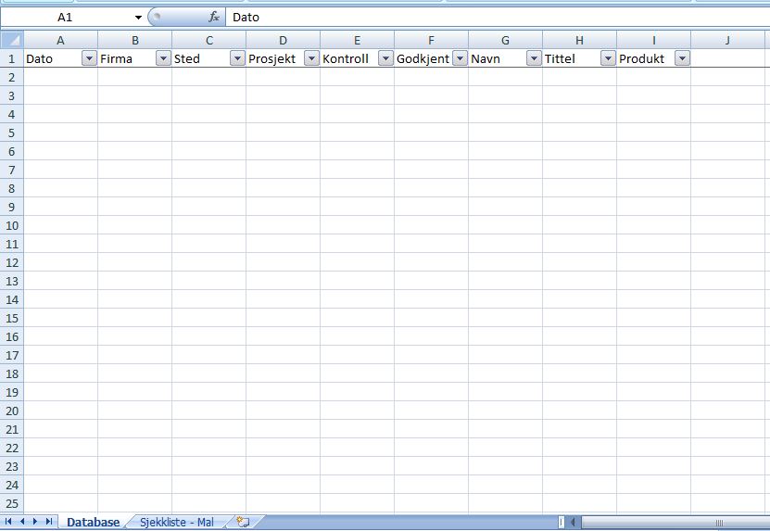Go to previous sheet tab arrow
Screen dimensions: 770x531
click(x=22, y=521)
